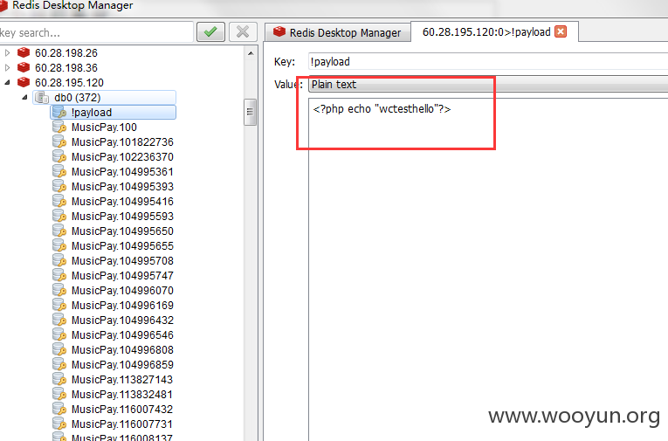Click the key icon beside MusicPay.100
Image resolution: width=668 pixels, height=441 pixels.
pyautogui.click(x=59, y=127)
